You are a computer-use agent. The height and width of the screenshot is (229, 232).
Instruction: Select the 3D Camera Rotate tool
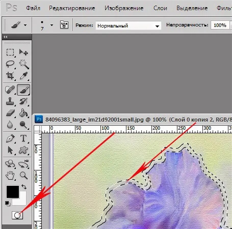click(23, 164)
